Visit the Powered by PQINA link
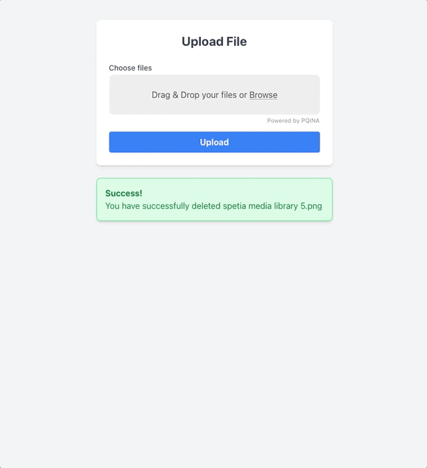427x468 pixels. pyautogui.click(x=293, y=121)
